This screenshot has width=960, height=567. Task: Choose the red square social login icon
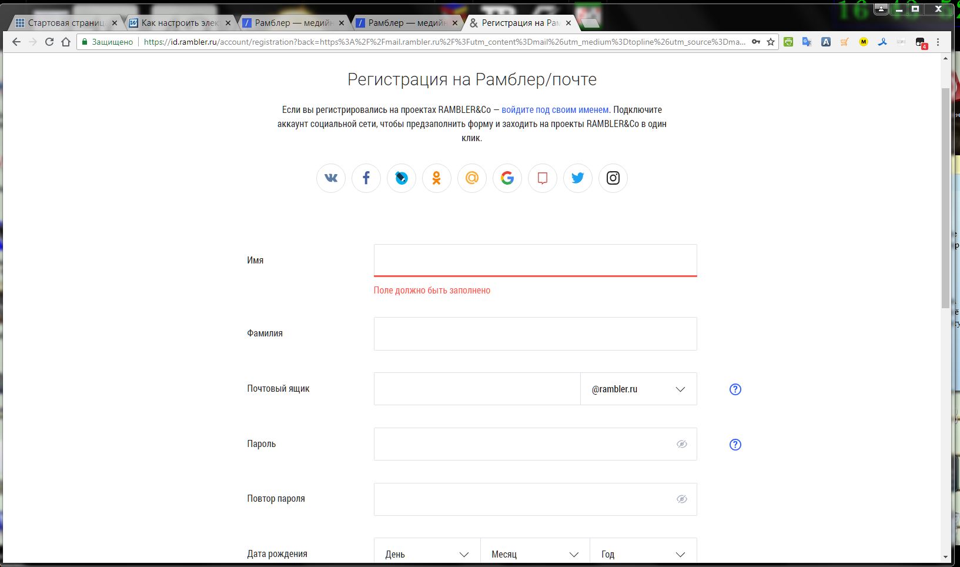point(543,178)
